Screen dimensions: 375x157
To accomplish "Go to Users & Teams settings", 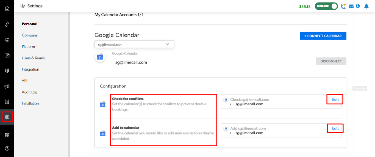I will (x=33, y=58).
